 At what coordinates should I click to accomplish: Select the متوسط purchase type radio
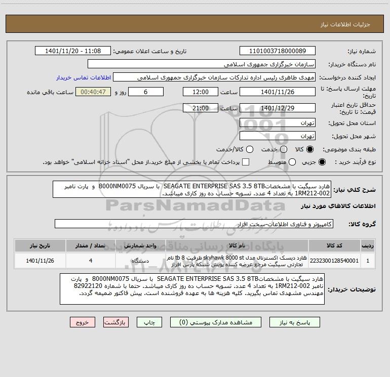pos(292,162)
